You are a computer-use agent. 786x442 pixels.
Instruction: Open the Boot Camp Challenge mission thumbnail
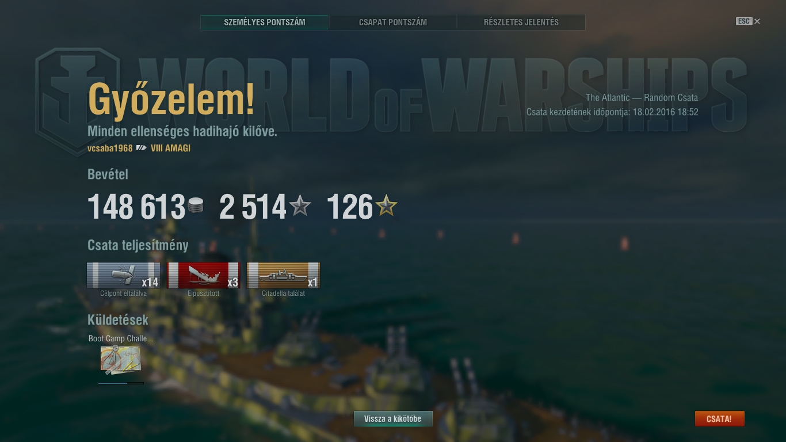point(120,360)
